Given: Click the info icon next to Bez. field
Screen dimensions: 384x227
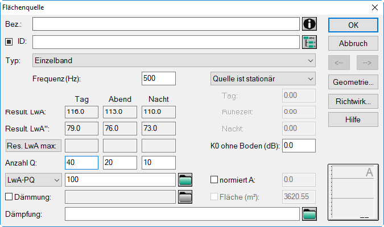Looking at the screenshot, I should click(x=309, y=24).
